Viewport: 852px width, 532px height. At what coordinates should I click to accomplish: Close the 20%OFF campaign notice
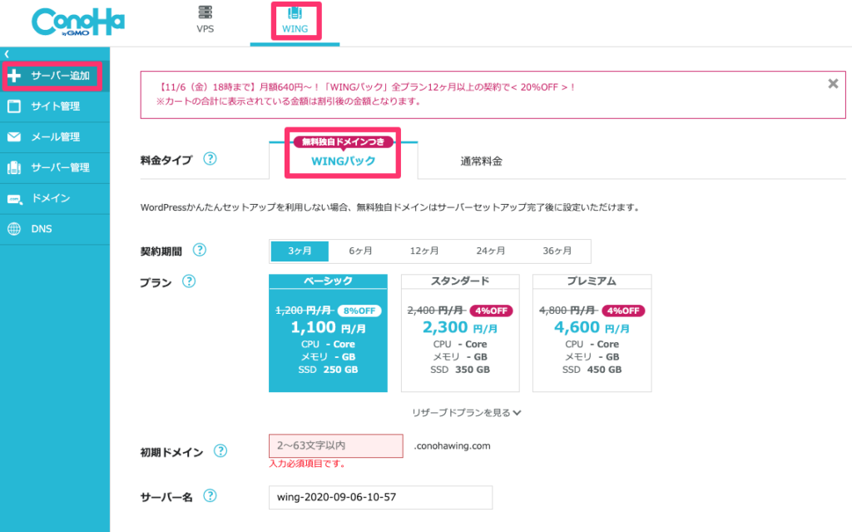tap(833, 84)
